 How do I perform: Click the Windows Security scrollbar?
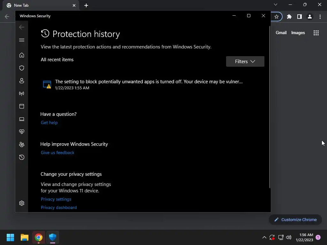[270, 107]
